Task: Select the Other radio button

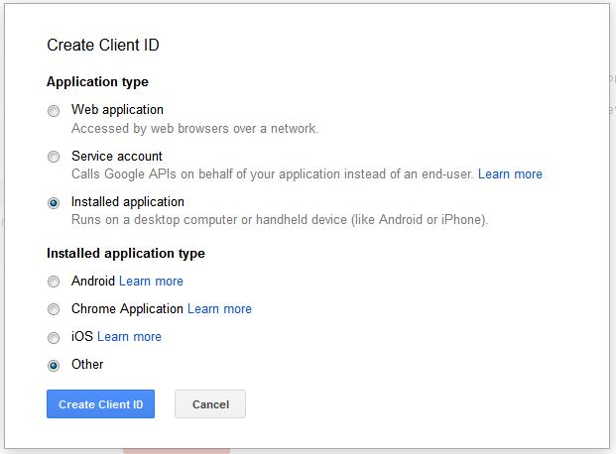Action: coord(54,365)
